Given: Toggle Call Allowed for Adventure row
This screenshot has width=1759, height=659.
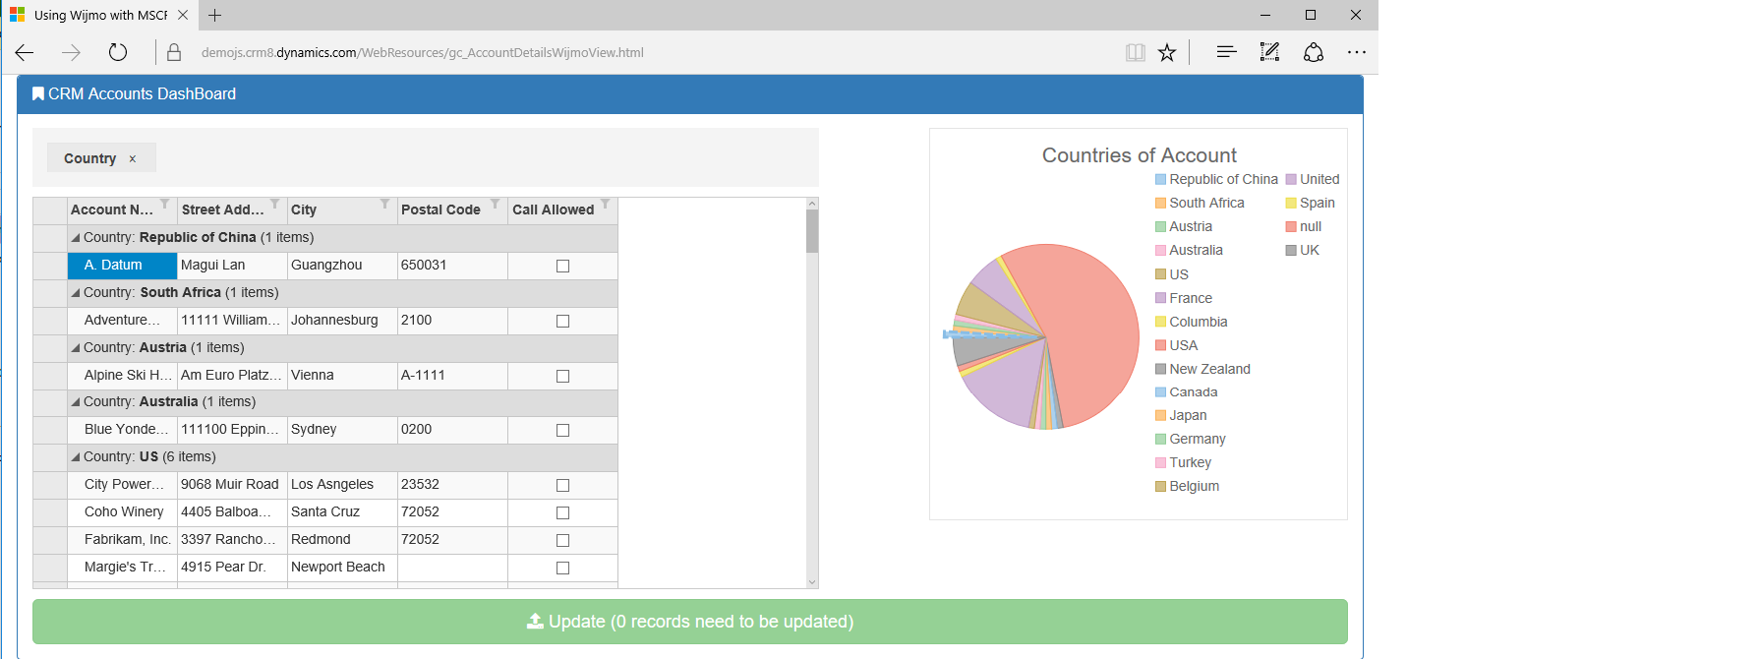Looking at the screenshot, I should [563, 321].
